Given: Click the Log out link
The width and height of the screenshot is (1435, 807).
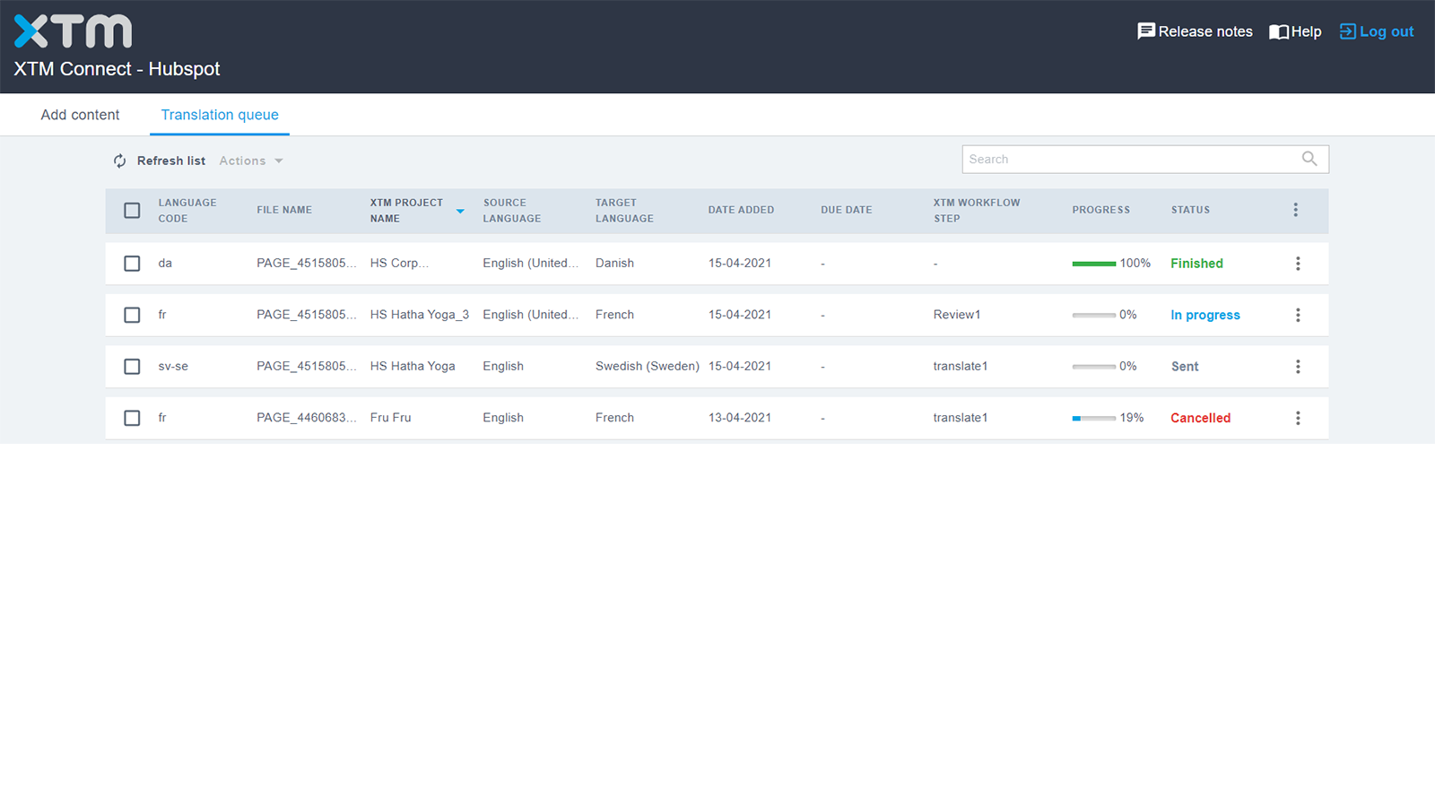Looking at the screenshot, I should 1386,30.
